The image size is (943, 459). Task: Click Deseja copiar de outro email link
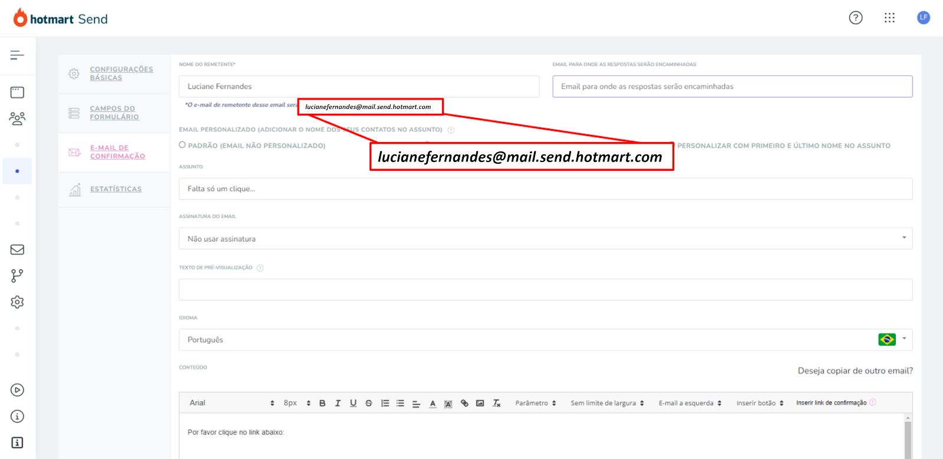point(855,371)
